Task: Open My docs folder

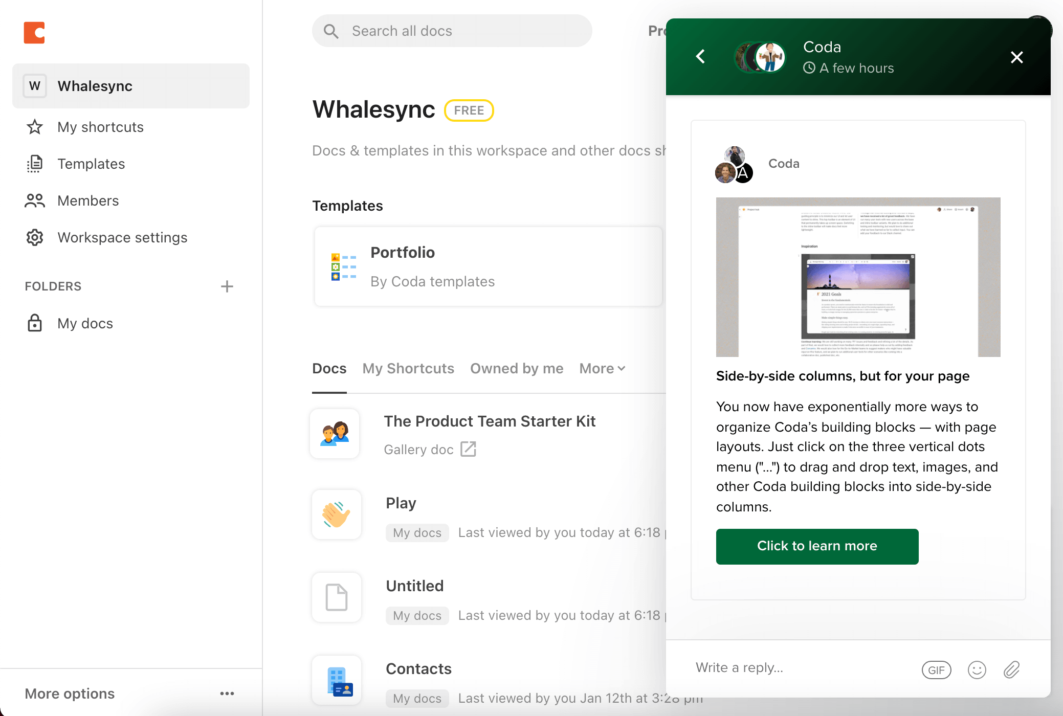Action: coord(85,323)
